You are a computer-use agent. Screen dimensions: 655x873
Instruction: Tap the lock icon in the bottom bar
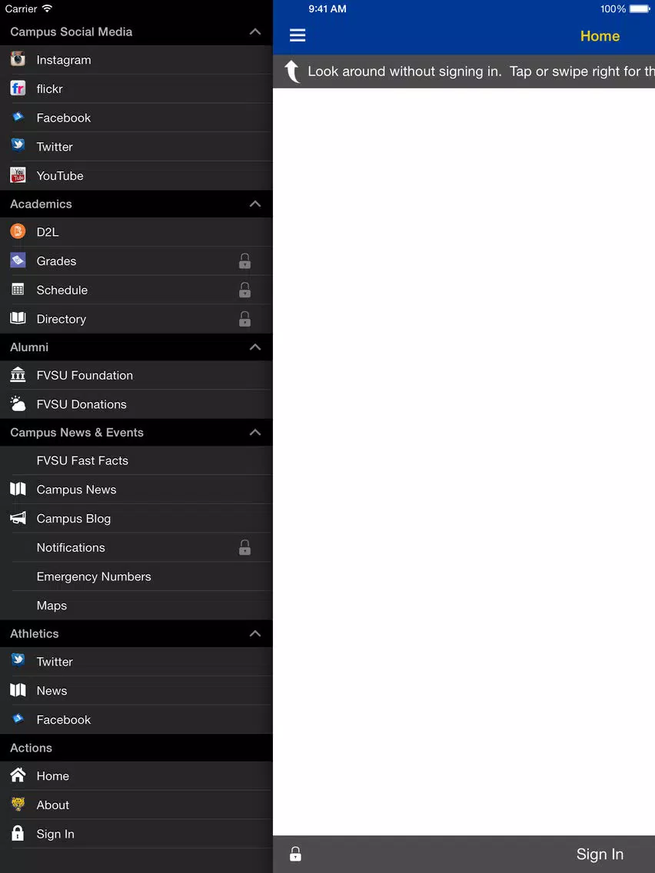pyautogui.click(x=296, y=854)
